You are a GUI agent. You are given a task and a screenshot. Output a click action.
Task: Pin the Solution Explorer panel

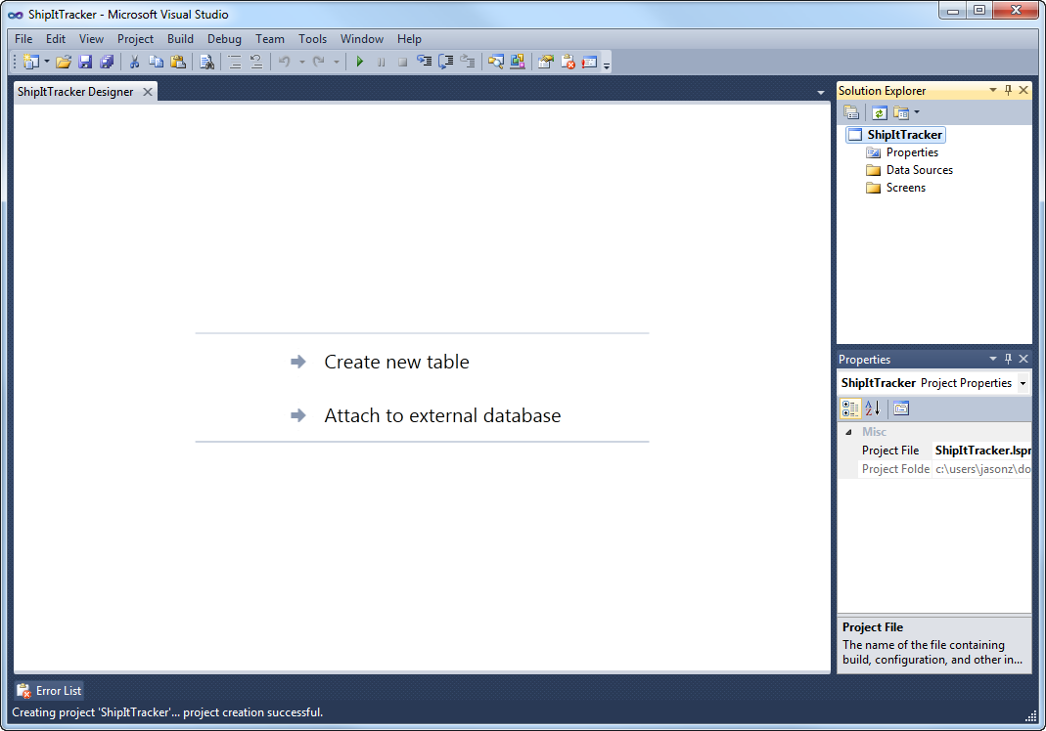pyautogui.click(x=1008, y=90)
